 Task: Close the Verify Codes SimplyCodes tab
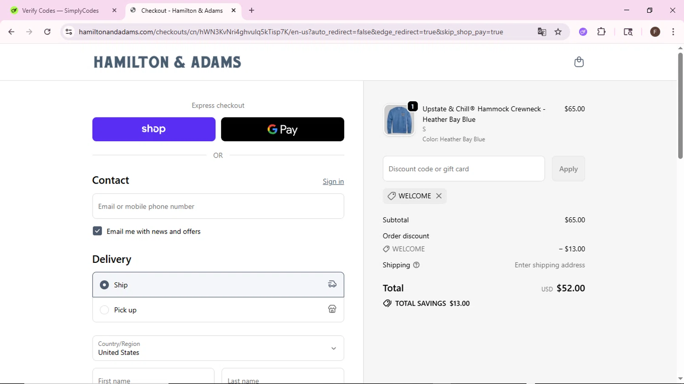pos(114,10)
